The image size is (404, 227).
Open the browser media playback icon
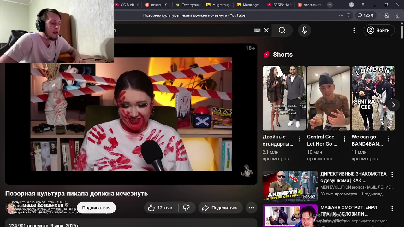[386, 15]
